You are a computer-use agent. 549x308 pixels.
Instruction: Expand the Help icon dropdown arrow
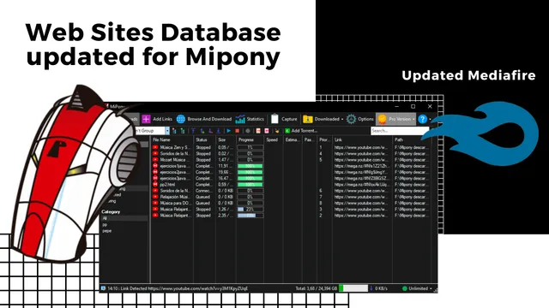(x=430, y=120)
